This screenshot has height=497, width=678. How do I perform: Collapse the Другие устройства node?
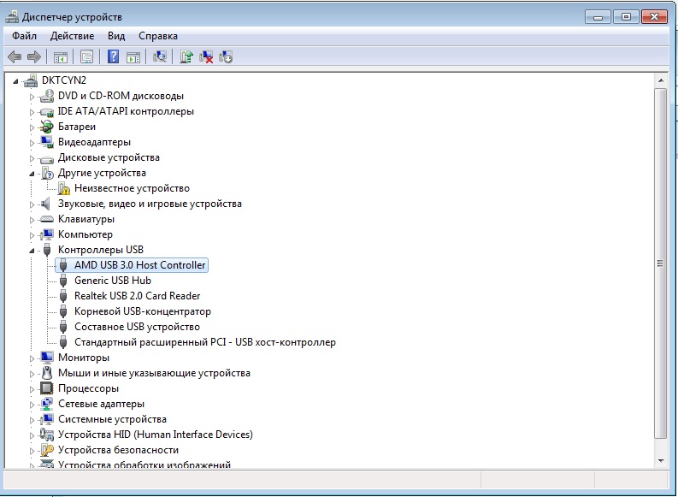(32, 174)
